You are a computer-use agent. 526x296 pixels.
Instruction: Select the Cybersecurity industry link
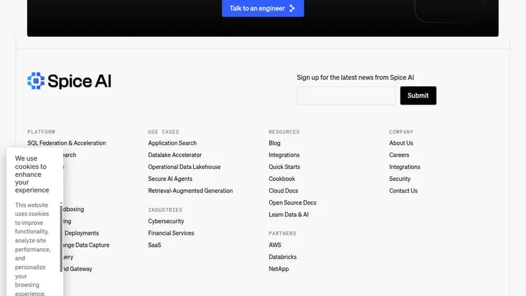[x=166, y=221]
